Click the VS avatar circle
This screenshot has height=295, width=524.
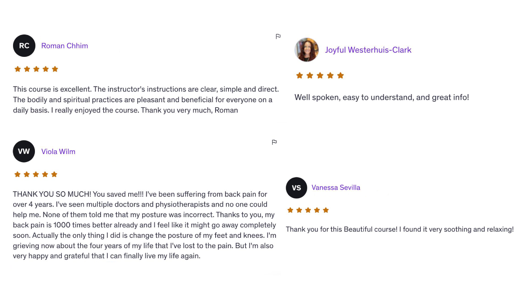[x=297, y=188]
